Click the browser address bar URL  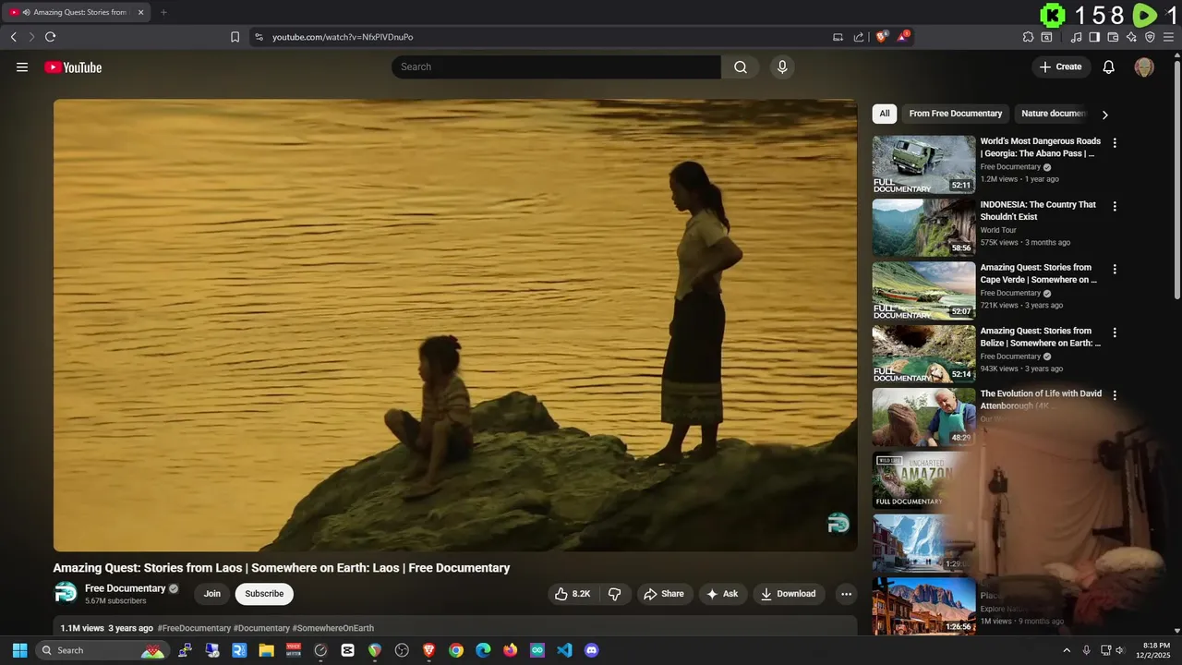[x=343, y=37]
